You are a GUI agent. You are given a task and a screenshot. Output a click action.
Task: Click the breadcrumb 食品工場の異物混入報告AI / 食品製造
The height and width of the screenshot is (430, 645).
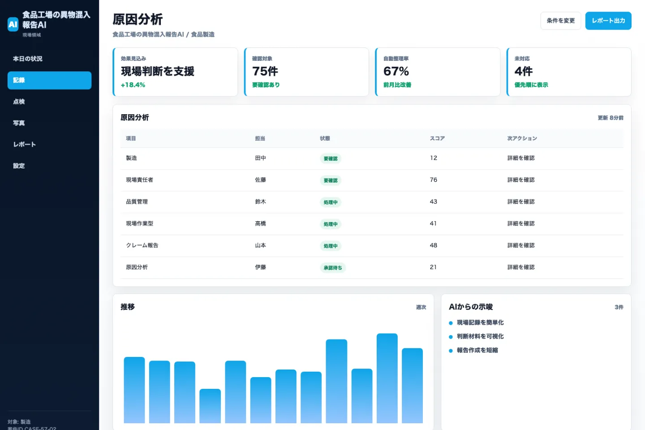tap(163, 34)
